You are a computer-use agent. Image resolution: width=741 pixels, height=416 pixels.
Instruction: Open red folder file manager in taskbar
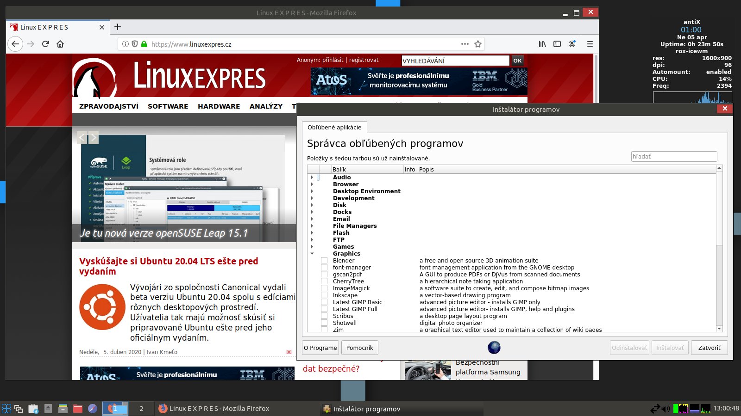point(78,409)
